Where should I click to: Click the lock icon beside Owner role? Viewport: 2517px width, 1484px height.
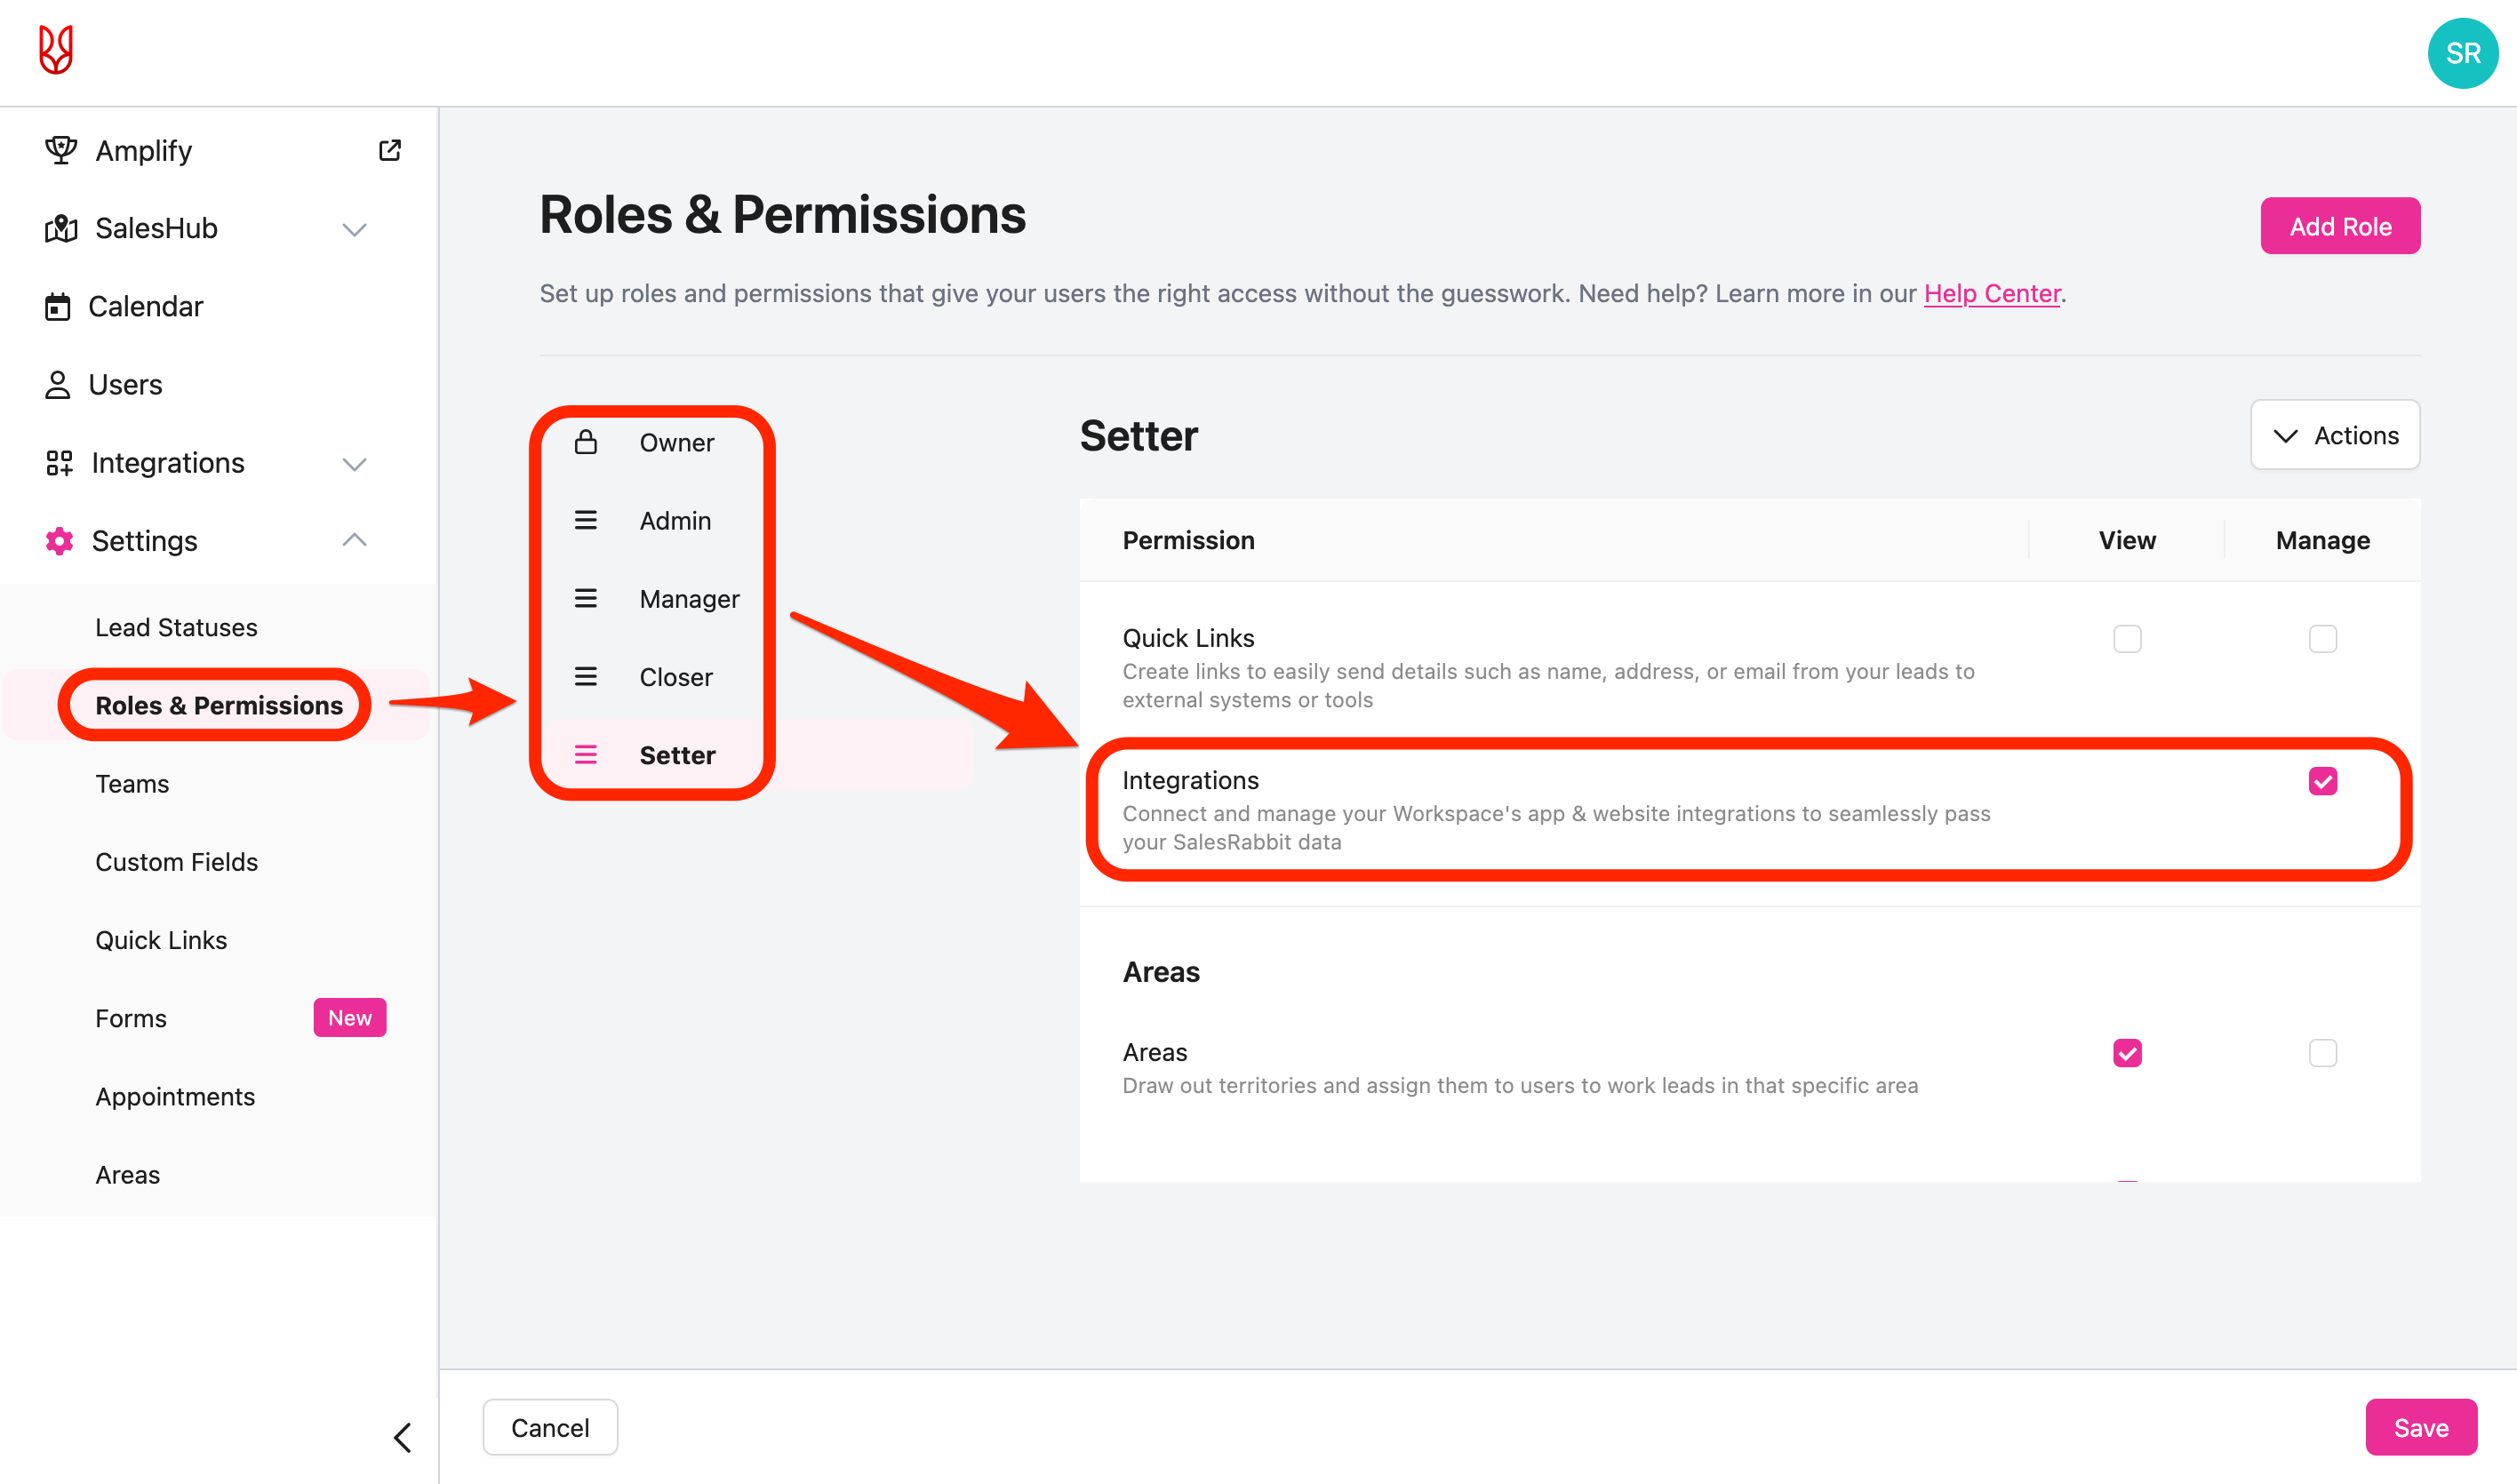click(586, 442)
